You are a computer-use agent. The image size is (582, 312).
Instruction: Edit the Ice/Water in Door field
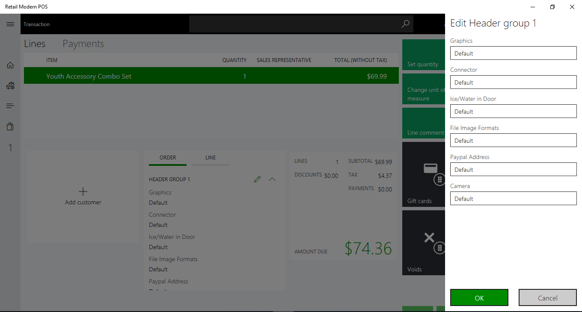[514, 112]
